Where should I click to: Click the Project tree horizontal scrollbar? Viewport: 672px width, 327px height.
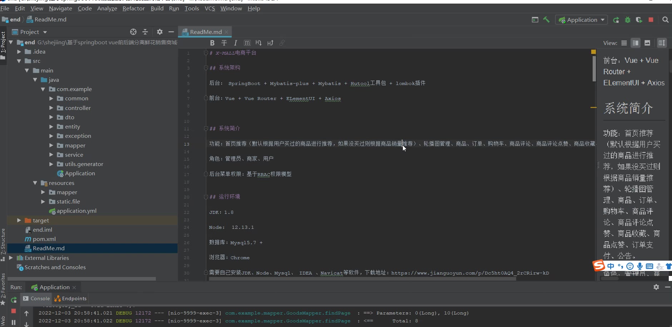coord(81,279)
